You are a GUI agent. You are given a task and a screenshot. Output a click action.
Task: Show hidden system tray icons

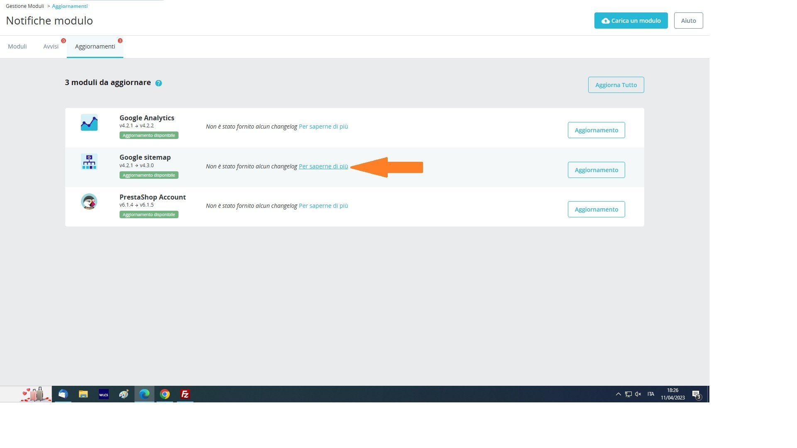618,394
